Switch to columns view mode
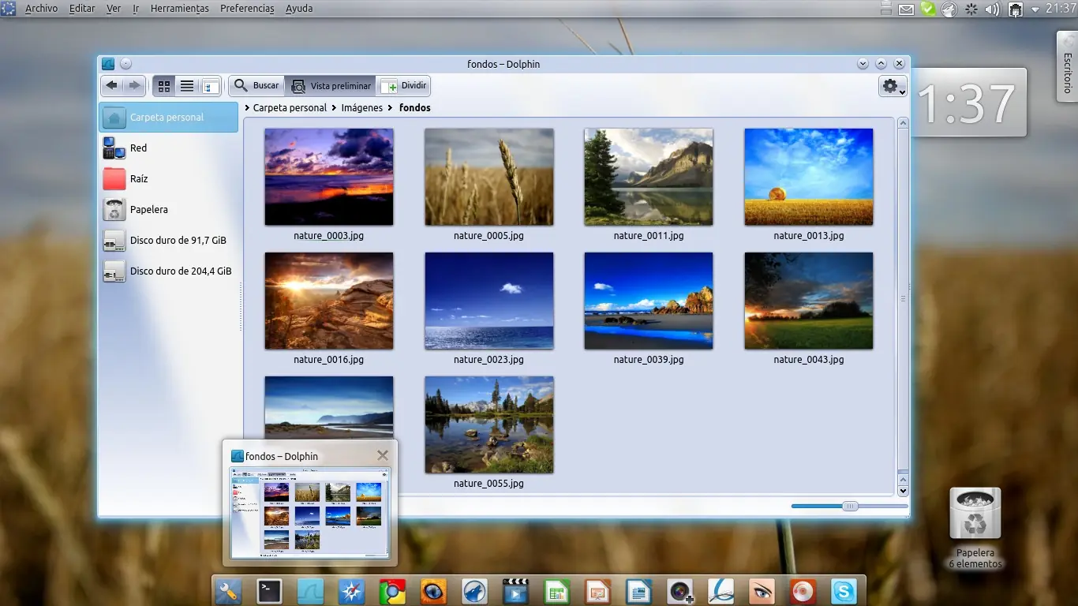 210,86
